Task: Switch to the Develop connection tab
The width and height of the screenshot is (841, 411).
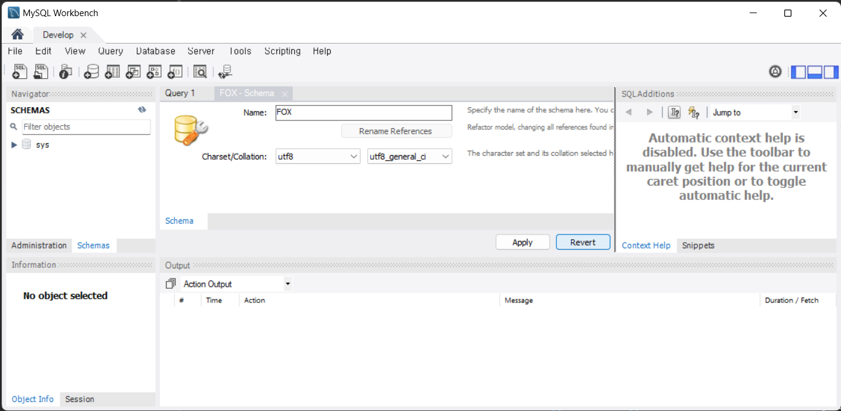Action: (58, 35)
